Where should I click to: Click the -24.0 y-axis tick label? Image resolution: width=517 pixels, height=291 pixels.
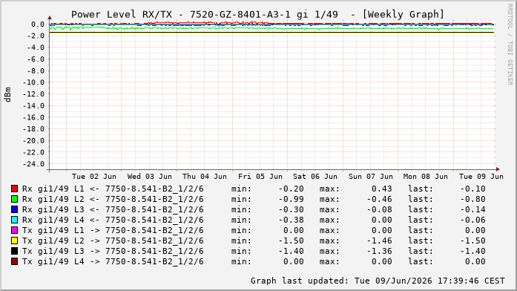point(33,164)
